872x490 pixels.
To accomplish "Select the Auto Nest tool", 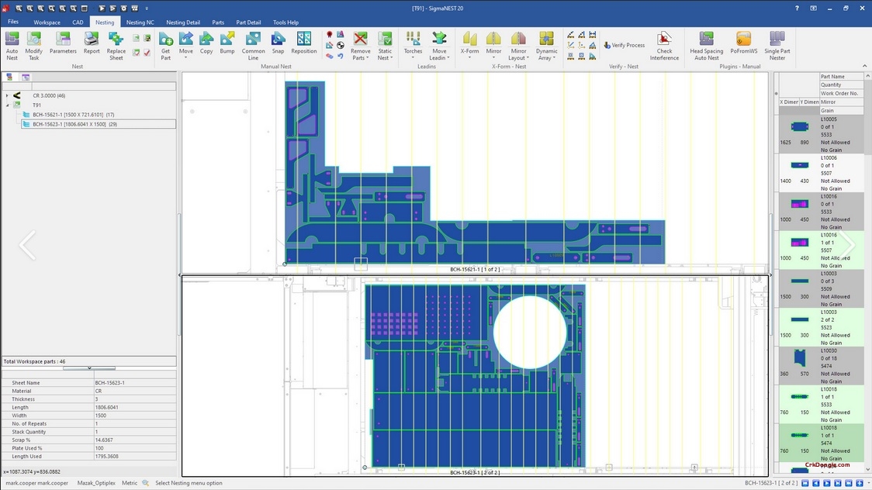I will (x=12, y=44).
